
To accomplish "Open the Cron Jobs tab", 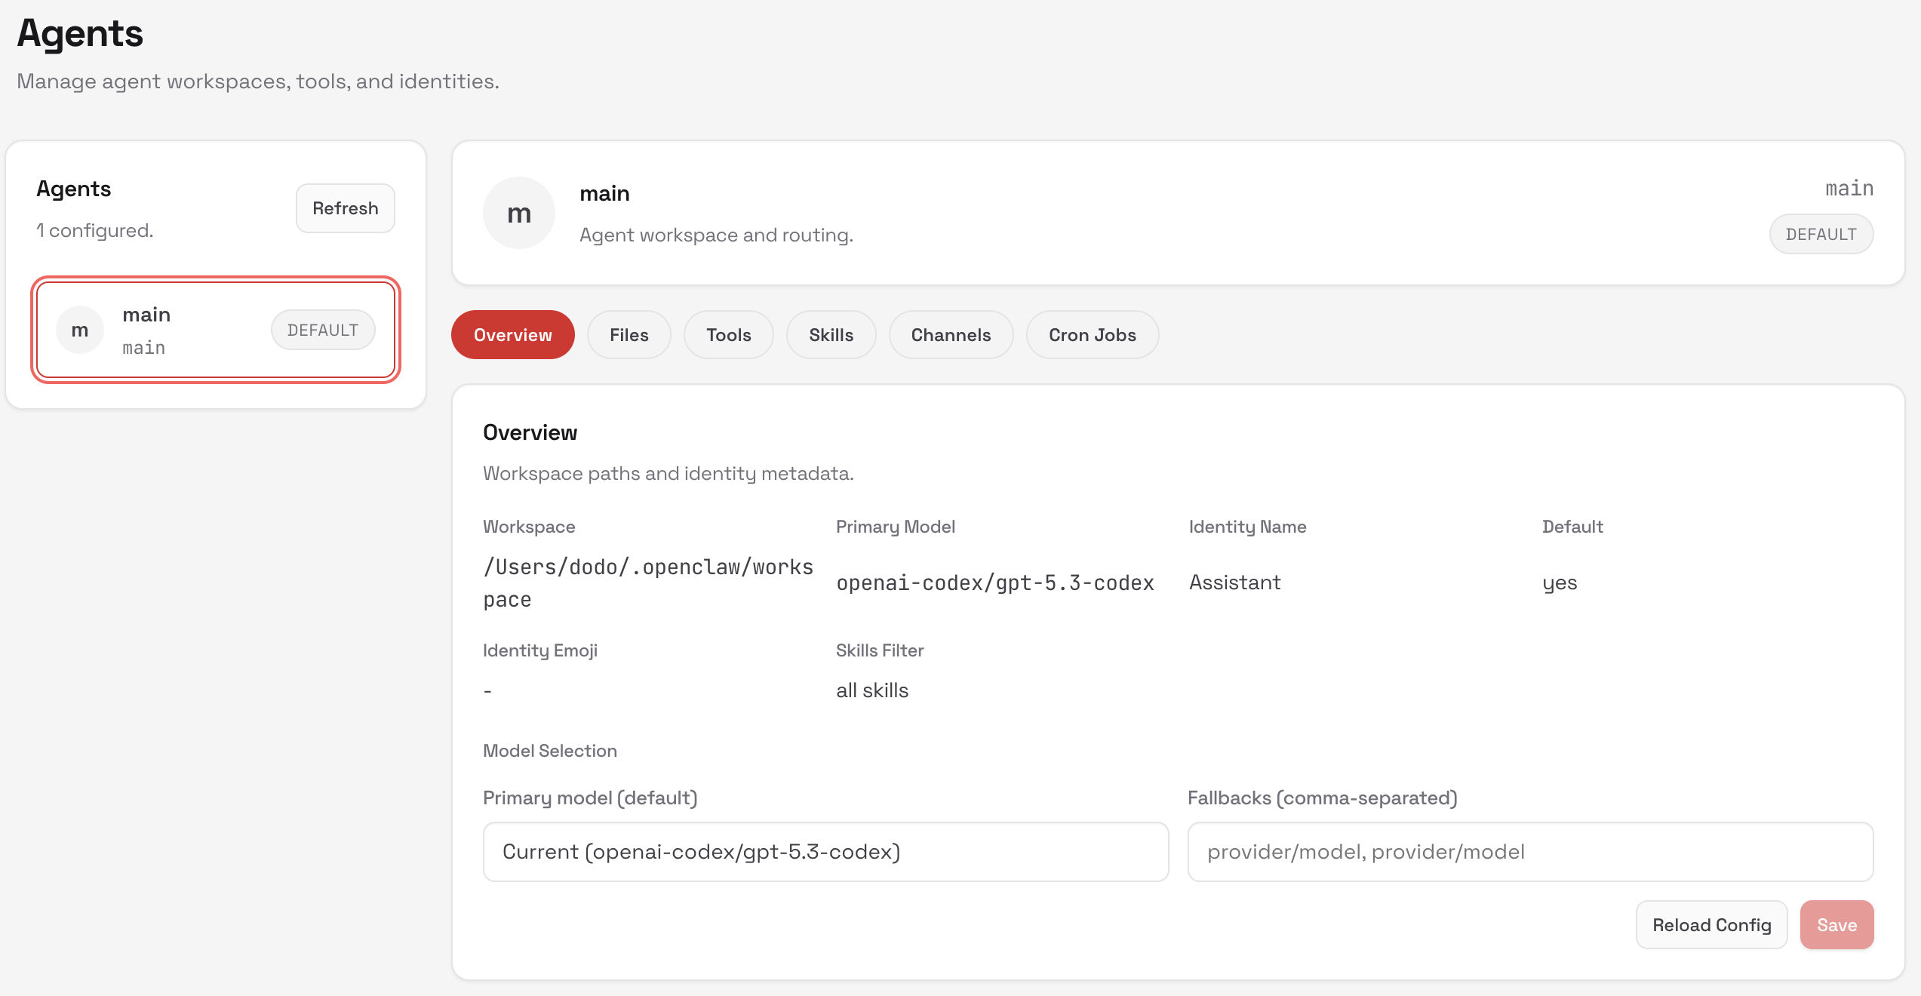I will (1092, 335).
